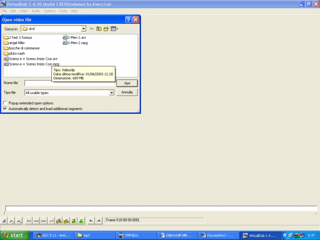Click the mark-out selection end icon
The image size is (320, 240).
[x=98, y=221]
